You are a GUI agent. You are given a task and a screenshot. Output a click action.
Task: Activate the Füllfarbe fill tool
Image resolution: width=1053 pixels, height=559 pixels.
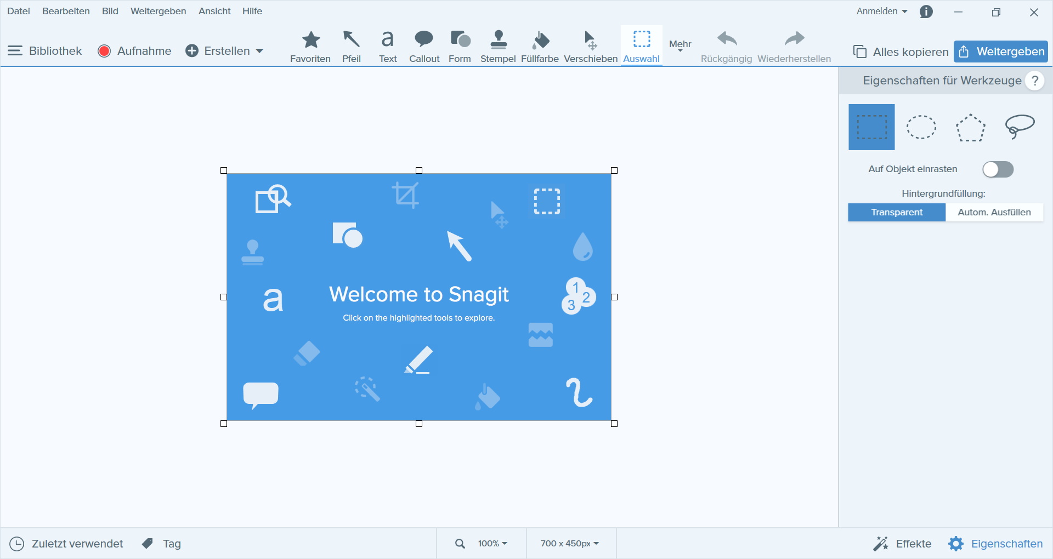pos(540,46)
